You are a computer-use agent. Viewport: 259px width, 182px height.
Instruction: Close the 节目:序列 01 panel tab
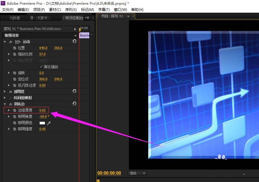pos(133,16)
